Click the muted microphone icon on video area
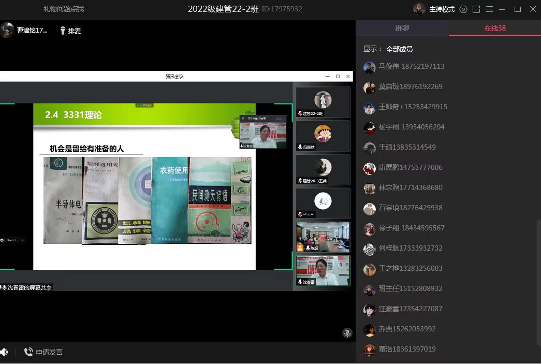The width and height of the screenshot is (541, 364). pos(347,333)
